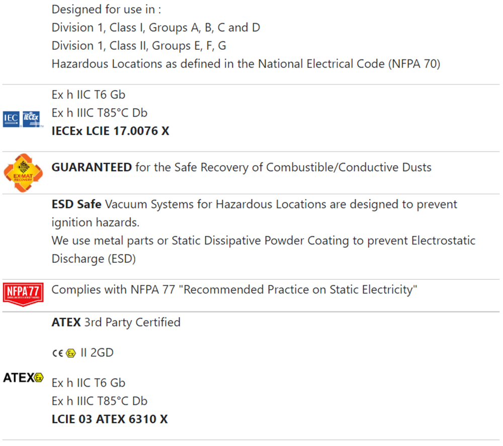Click the EX-MAT Recovery badge icon
The image size is (503, 446).
pos(23,173)
